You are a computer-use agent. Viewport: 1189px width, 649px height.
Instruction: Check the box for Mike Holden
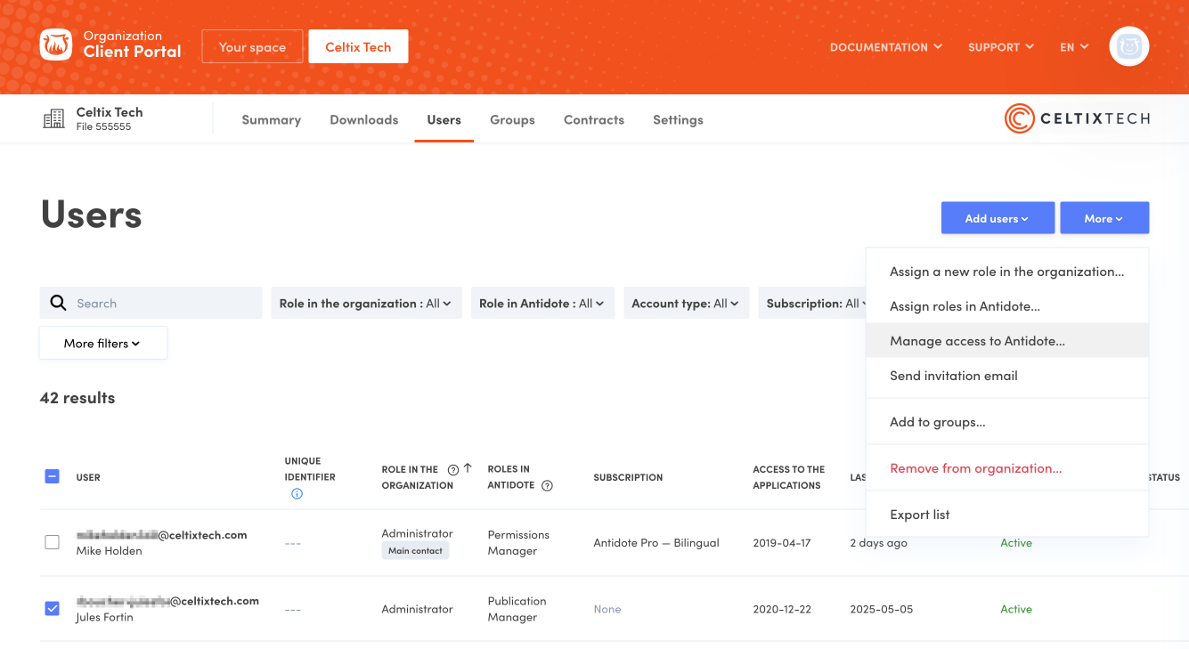[x=52, y=542]
